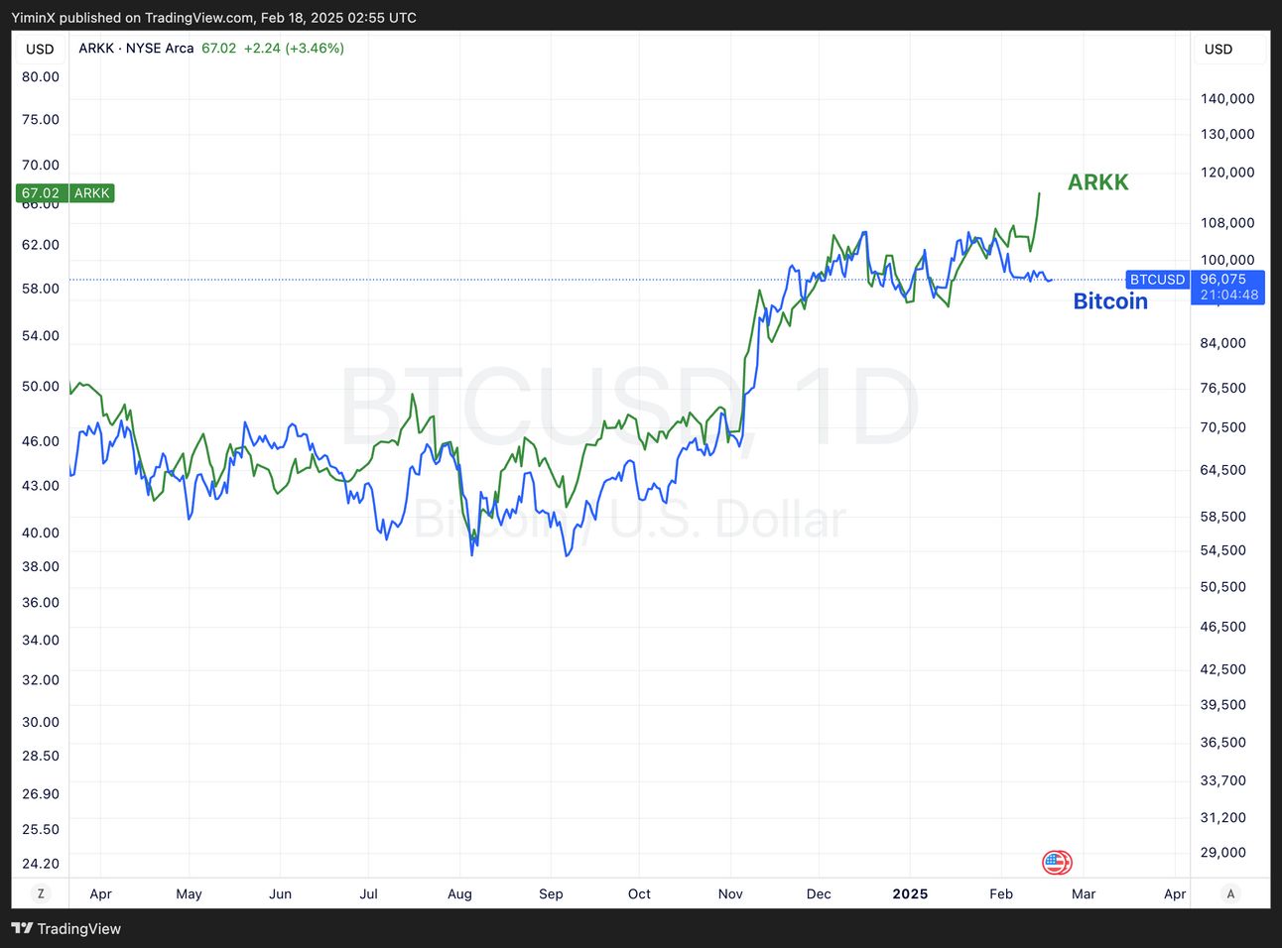The height and width of the screenshot is (948, 1282).
Task: Toggle the Z timezone button on the time axis
Action: (41, 893)
